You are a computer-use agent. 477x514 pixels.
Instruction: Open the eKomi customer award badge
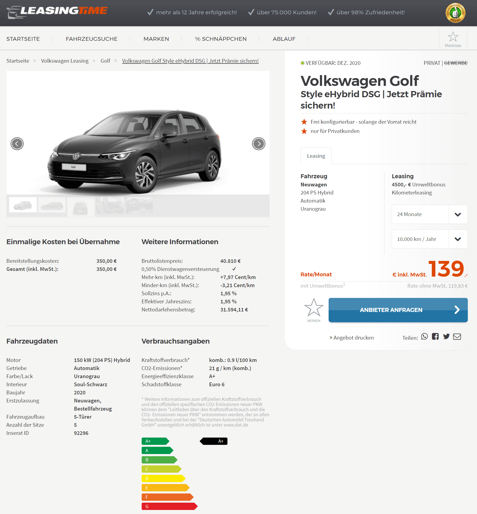[x=455, y=13]
